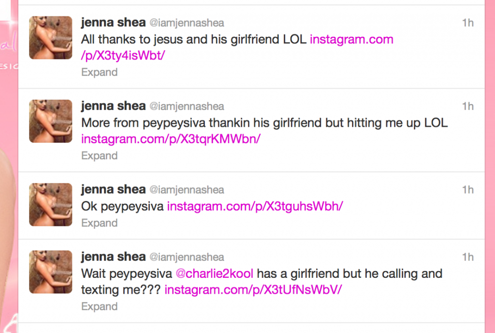Expand the 'Wait peypeysiva' tweet

pyautogui.click(x=100, y=306)
